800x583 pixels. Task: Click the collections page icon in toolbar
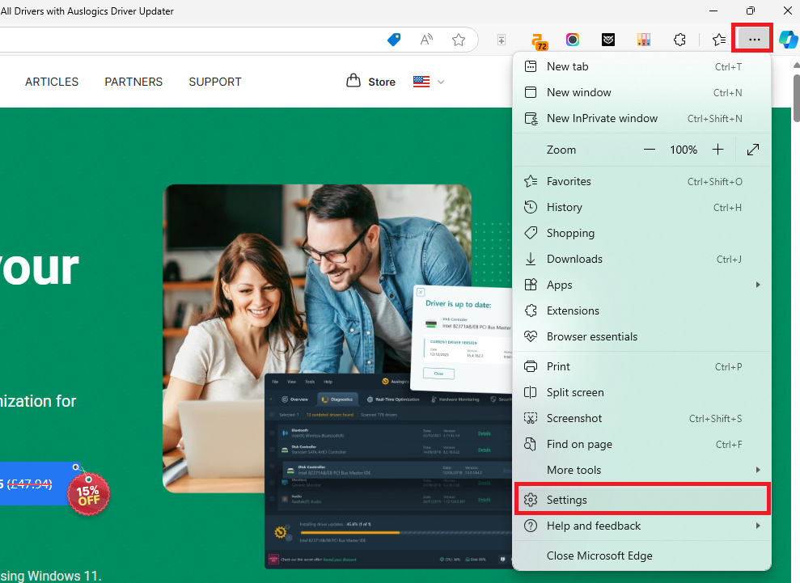[502, 40]
